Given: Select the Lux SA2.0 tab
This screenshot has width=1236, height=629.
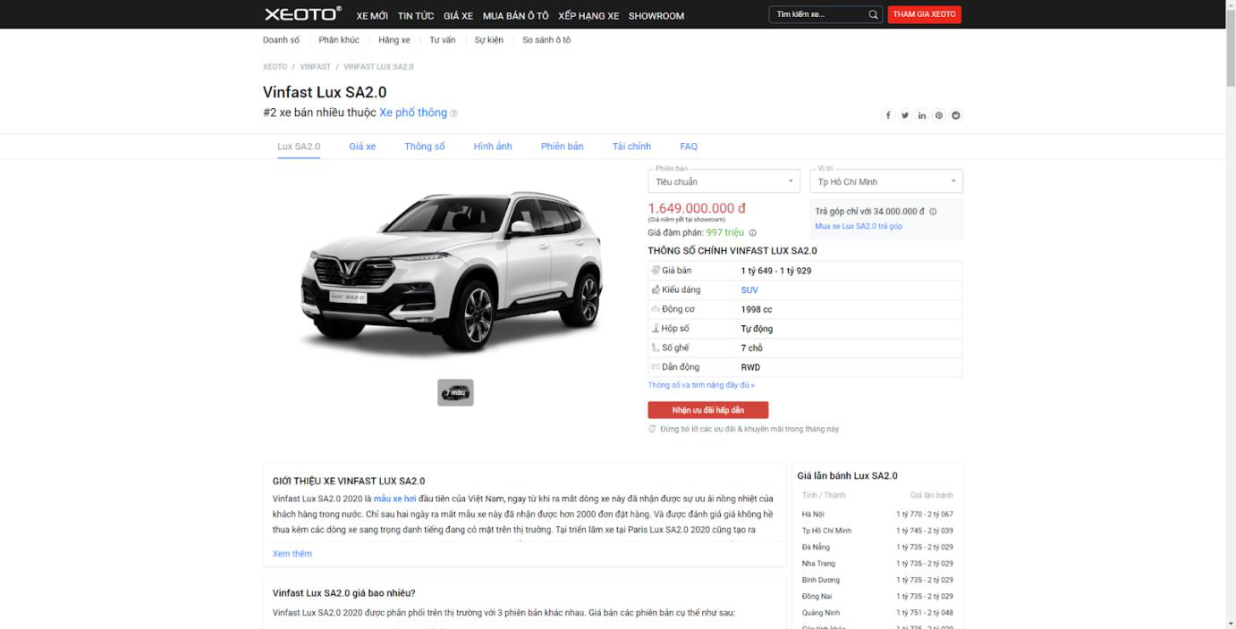Looking at the screenshot, I should click(299, 147).
